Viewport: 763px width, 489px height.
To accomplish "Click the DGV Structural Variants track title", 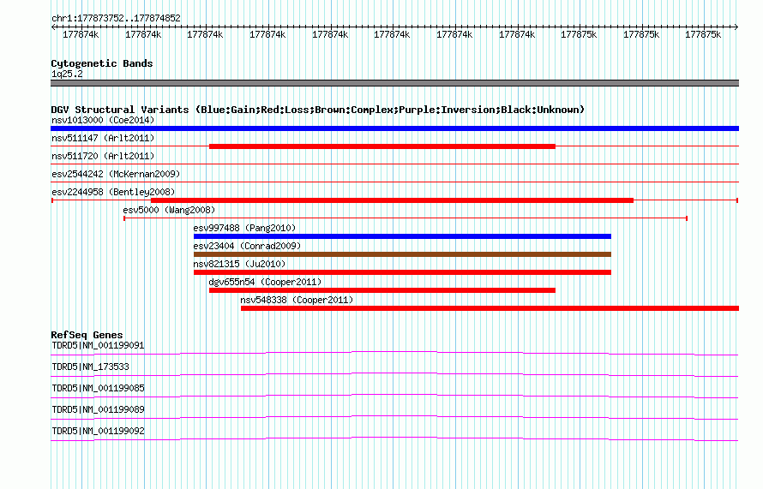I will point(318,110).
